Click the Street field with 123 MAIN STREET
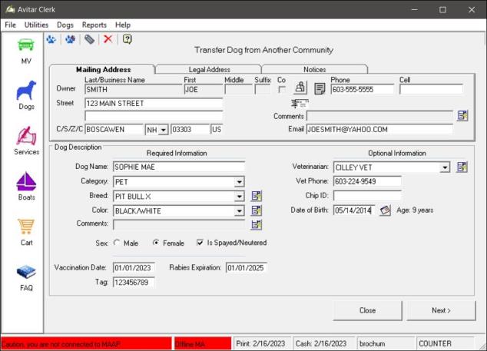This screenshot has height=351, width=487. 154,103
